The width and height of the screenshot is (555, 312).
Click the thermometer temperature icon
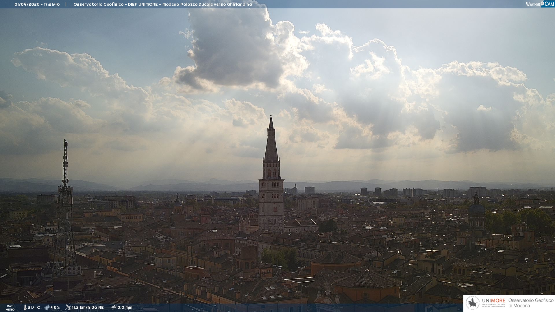click(x=25, y=307)
